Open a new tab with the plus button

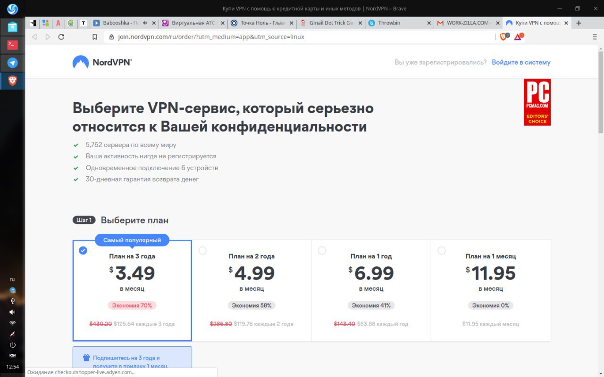[x=579, y=23]
